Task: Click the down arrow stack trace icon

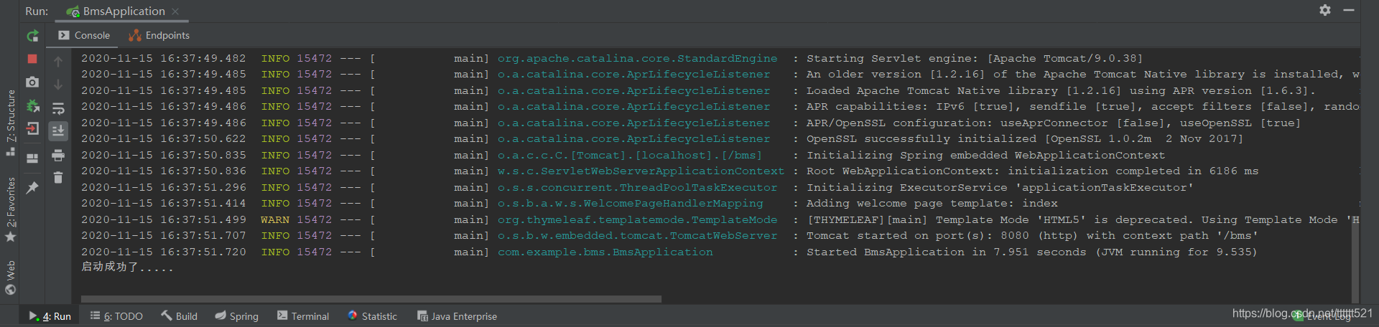Action: (x=58, y=85)
